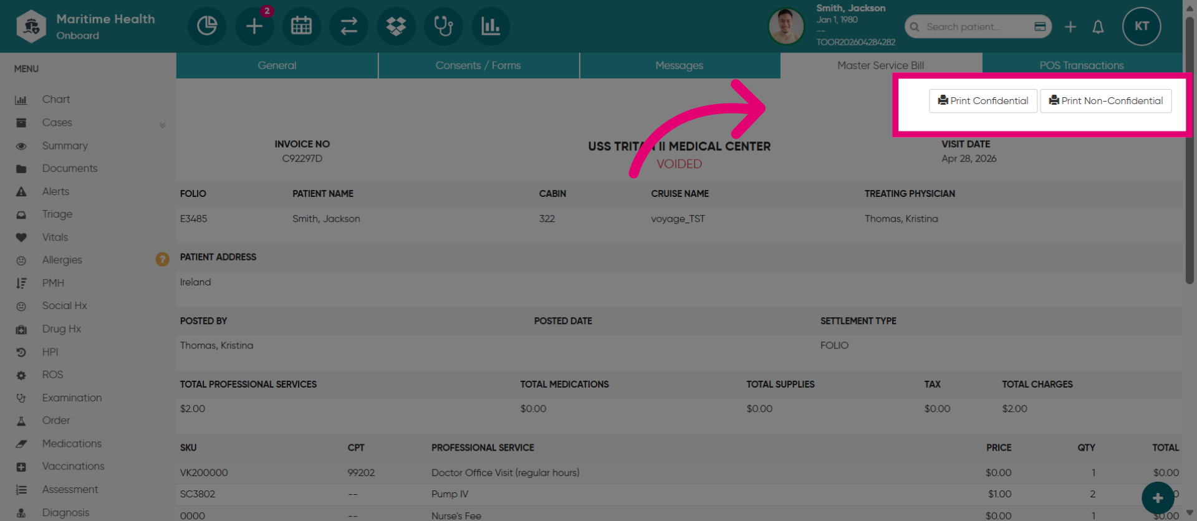Click the folio value E3485
Viewport: 1197px width, 521px height.
pos(194,219)
